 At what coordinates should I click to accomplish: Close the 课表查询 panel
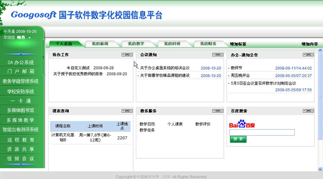click(x=131, y=111)
